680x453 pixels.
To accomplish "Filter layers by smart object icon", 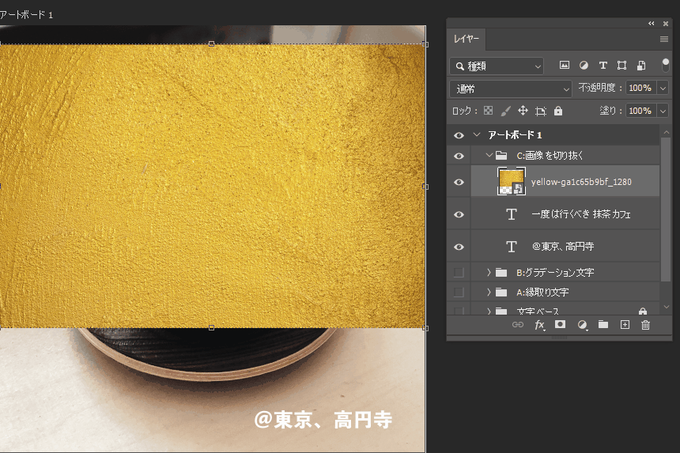I will [641, 65].
